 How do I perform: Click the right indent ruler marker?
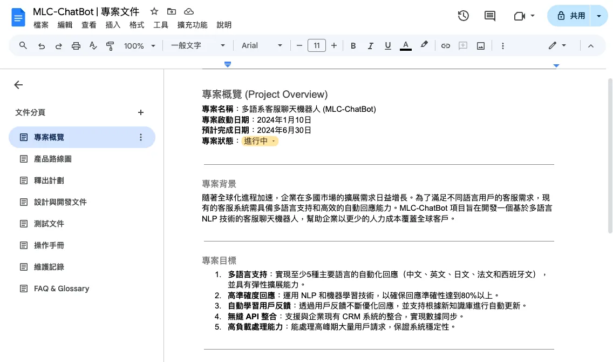click(556, 66)
